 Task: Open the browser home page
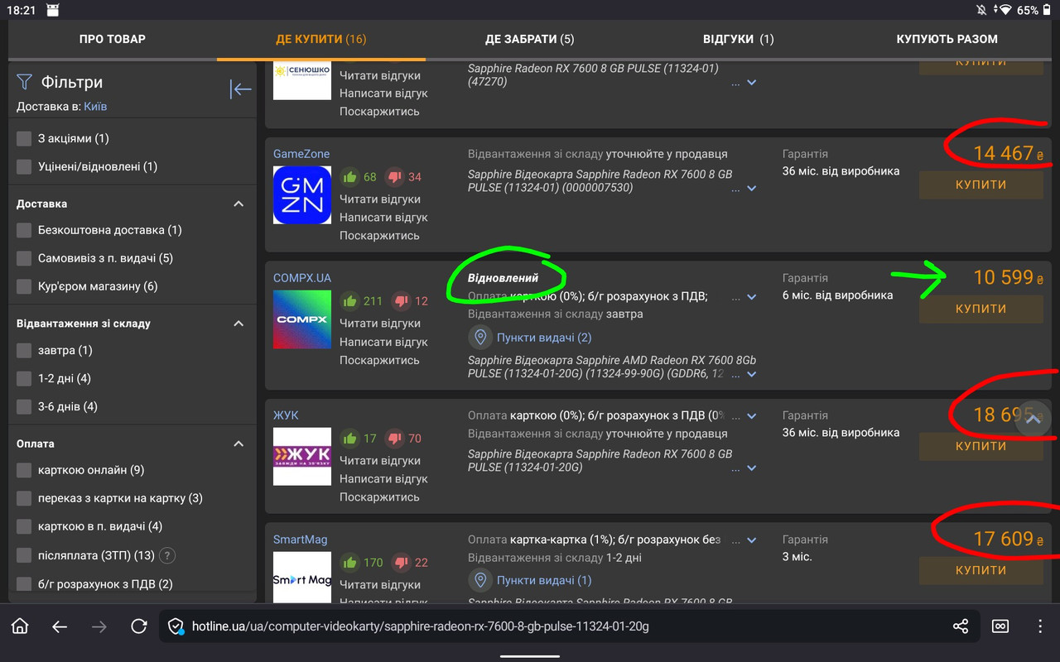point(20,626)
